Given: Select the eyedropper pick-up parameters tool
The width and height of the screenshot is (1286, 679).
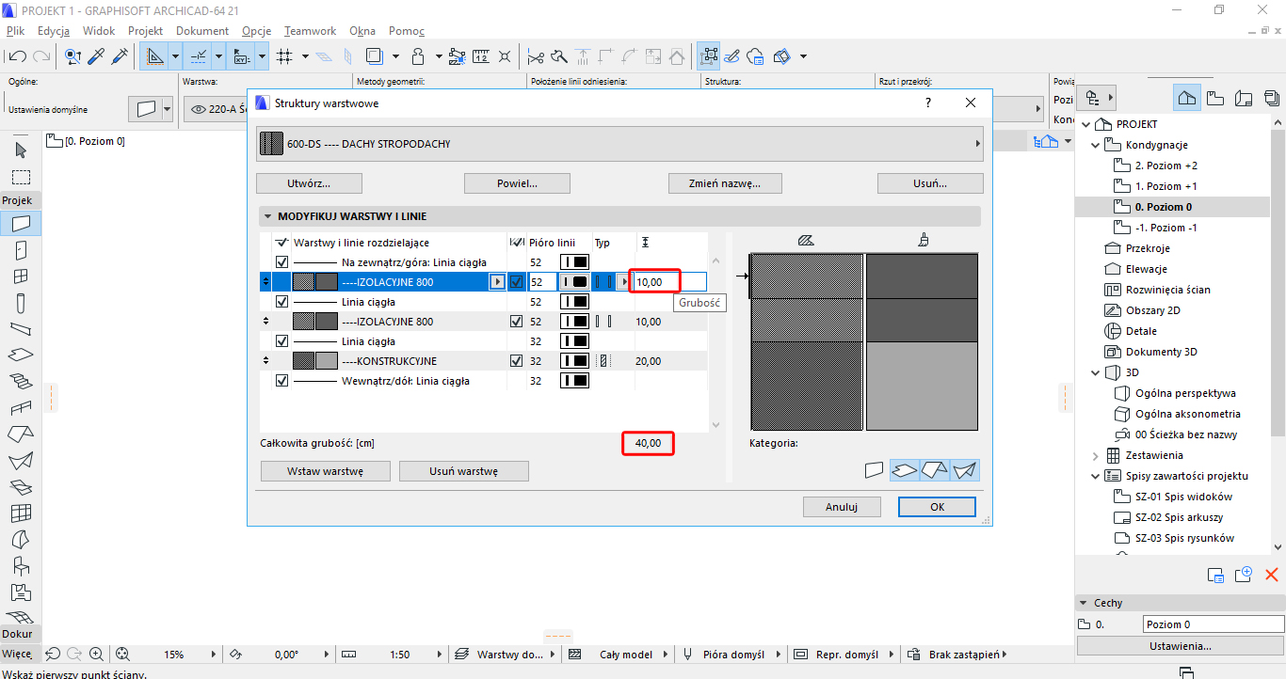Looking at the screenshot, I should point(96,56).
